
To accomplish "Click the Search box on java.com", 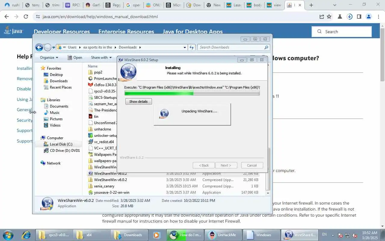I will tap(342, 32).
